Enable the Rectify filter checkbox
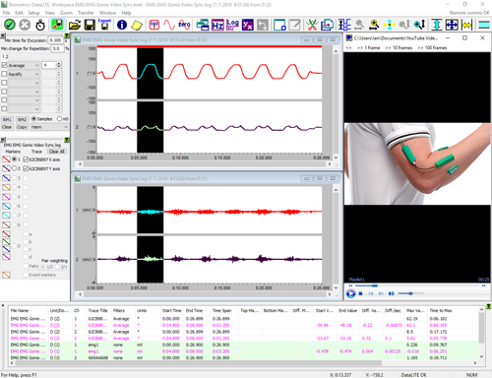 coord(4,74)
